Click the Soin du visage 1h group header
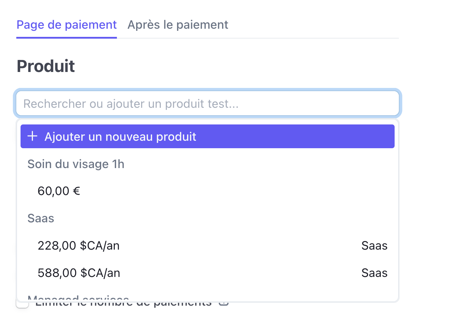Screen dimensions: 452x334 click(x=76, y=164)
